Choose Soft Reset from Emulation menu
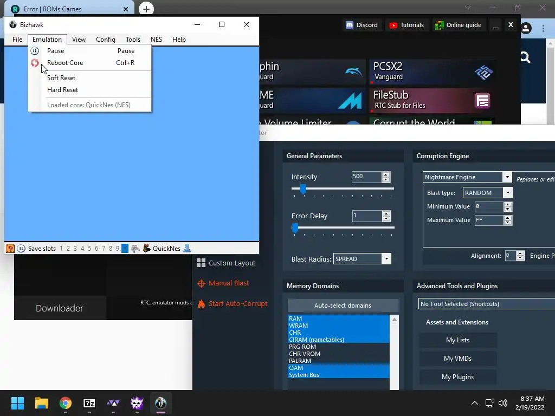Screen dimensions: 555x416 90,78
